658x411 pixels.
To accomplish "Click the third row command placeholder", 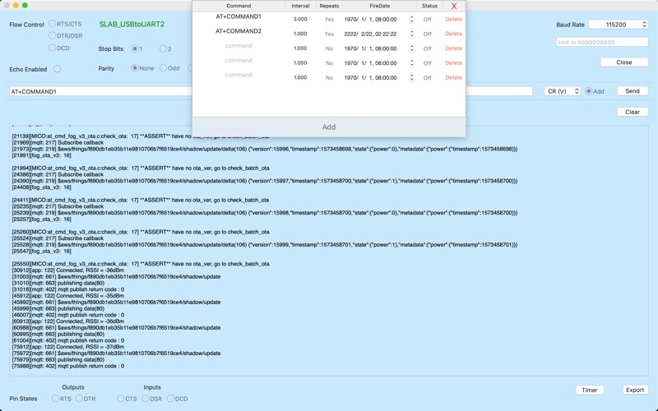I will pyautogui.click(x=239, y=46).
